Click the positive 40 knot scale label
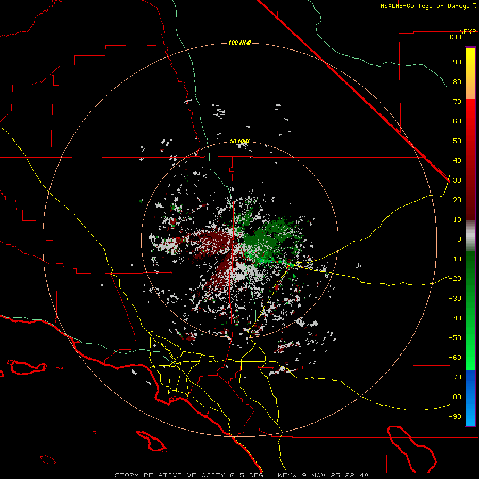Viewport: 479px width, 479px height. 457,161
